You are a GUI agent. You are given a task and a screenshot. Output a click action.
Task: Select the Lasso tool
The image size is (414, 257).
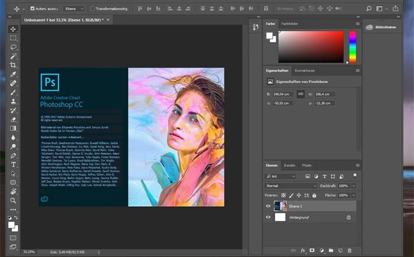(13, 47)
